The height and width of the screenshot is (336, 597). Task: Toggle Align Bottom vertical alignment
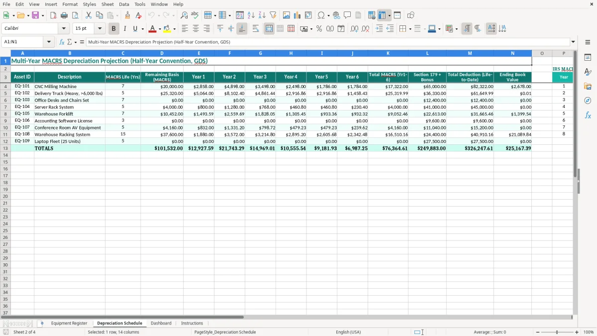coord(242,29)
